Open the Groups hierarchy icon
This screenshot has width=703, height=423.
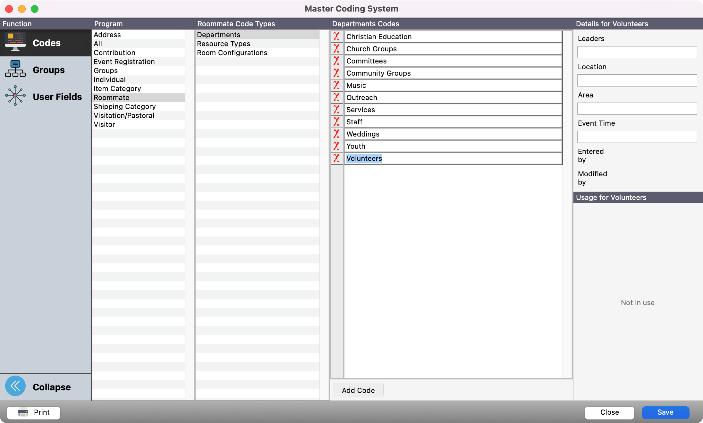(15, 69)
